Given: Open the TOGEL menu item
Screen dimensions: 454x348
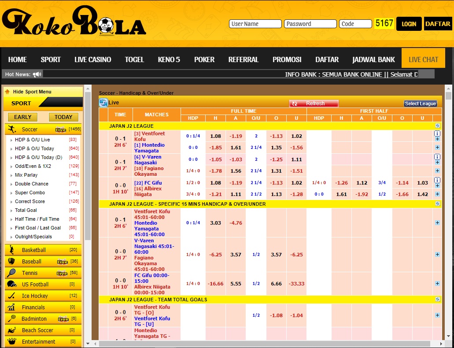Looking at the screenshot, I should [x=134, y=59].
